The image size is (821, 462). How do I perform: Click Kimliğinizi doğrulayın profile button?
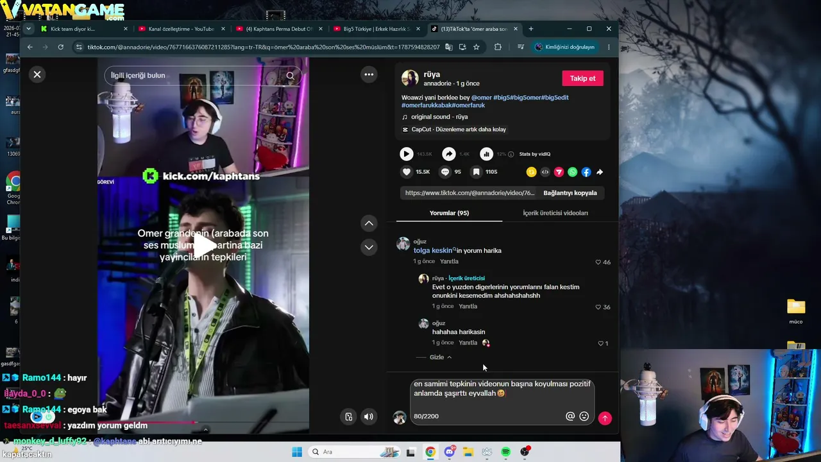pyautogui.click(x=565, y=47)
